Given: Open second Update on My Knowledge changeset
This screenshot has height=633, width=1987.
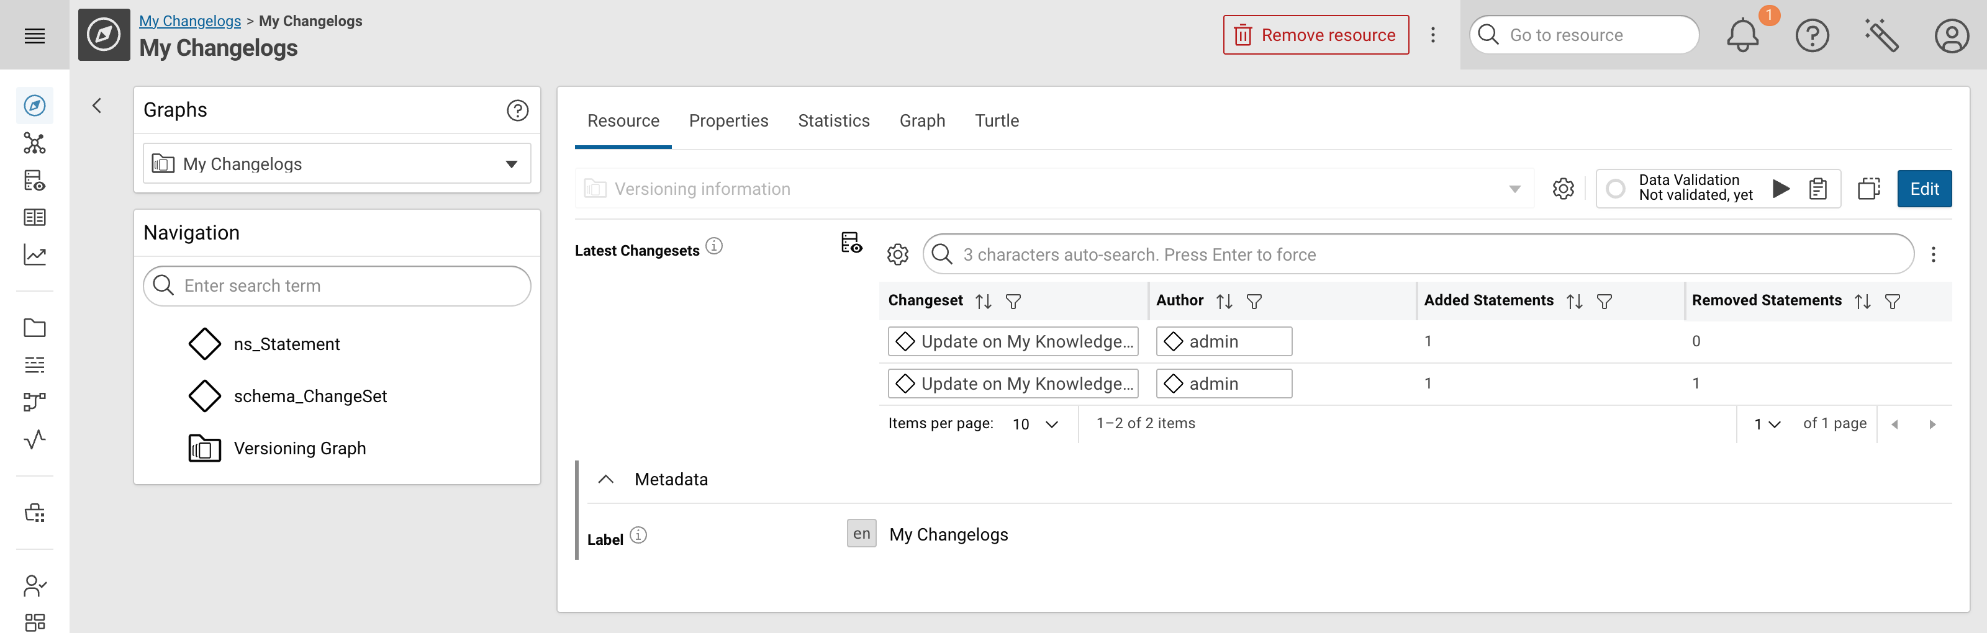Looking at the screenshot, I should point(1013,384).
